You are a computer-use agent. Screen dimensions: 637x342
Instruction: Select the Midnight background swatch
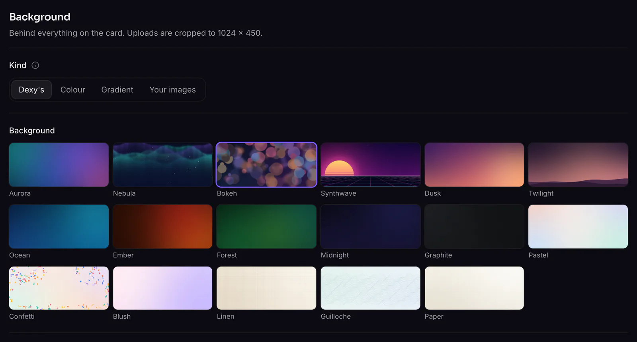(x=370, y=226)
